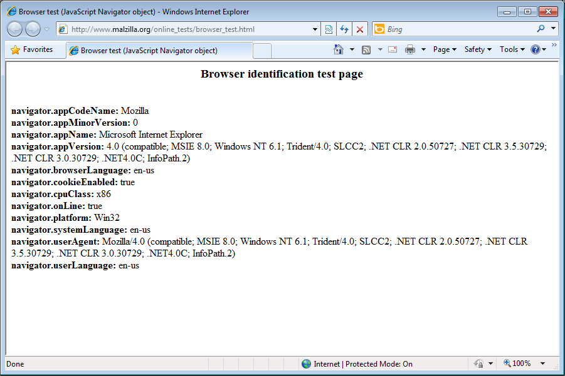Viewport: 565px width, 376px height.
Task: Click the navigator.cookieEnabled label
Action: pos(65,182)
